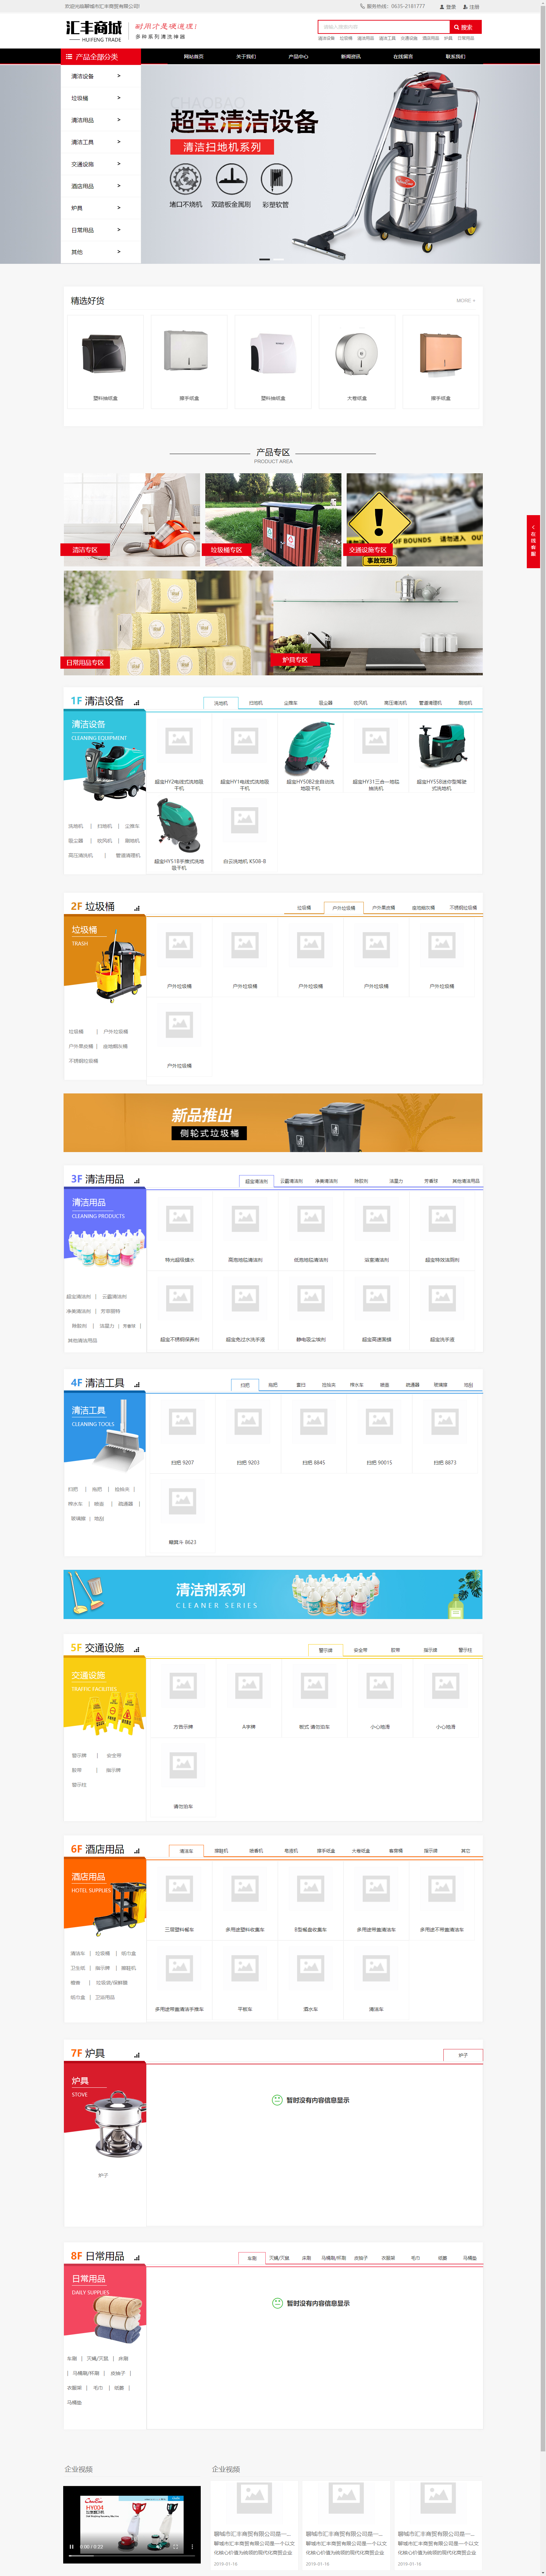Click MORE + link in 精选好货
This screenshot has height=2576, width=546.
point(466,300)
